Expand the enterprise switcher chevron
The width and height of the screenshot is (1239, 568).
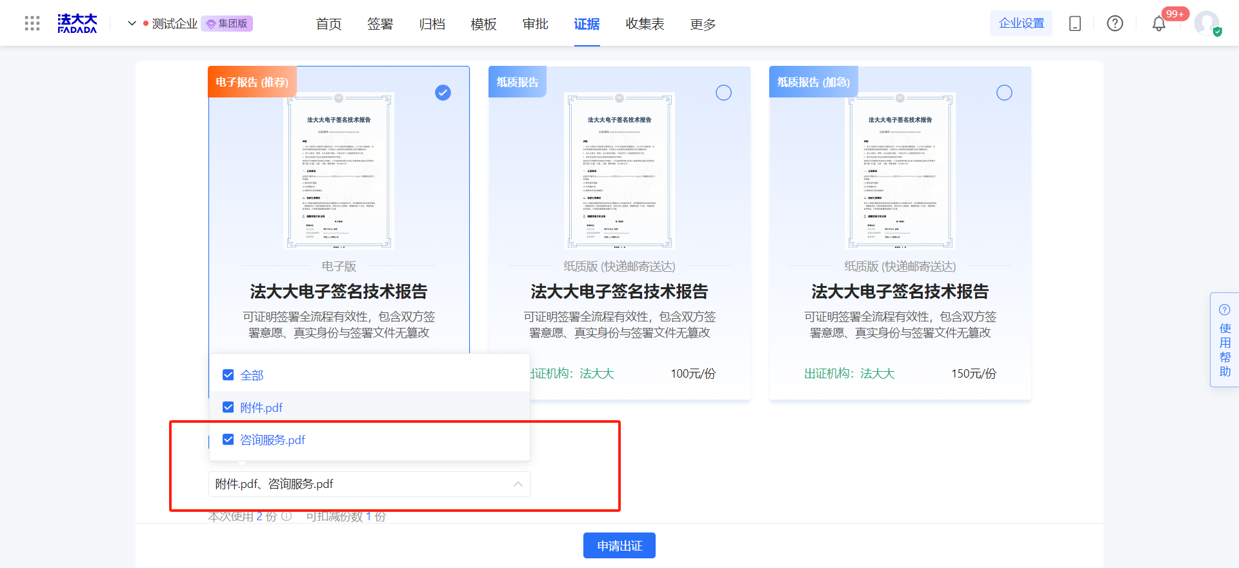point(132,23)
